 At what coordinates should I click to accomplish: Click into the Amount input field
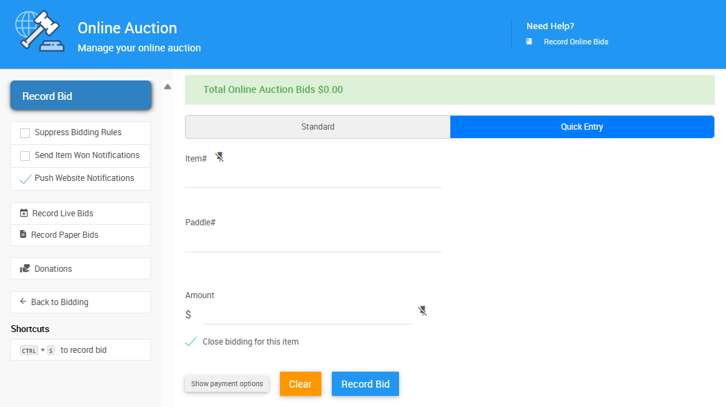[x=307, y=315]
